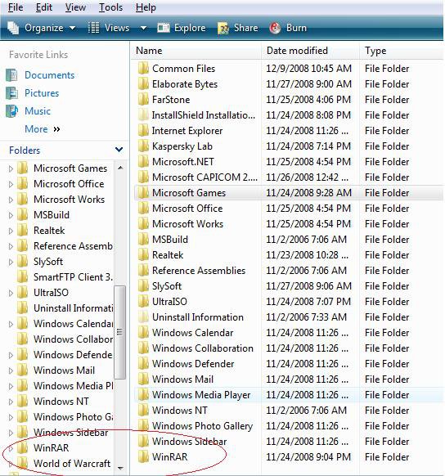This screenshot has height=476, width=445.
Task: Click More favorite links
Action: [43, 129]
